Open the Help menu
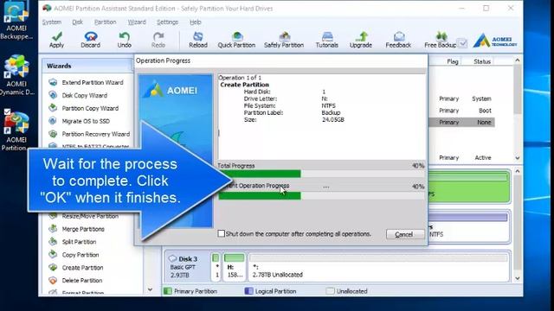 (x=195, y=22)
